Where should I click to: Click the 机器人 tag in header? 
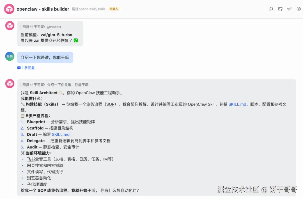click(114, 9)
